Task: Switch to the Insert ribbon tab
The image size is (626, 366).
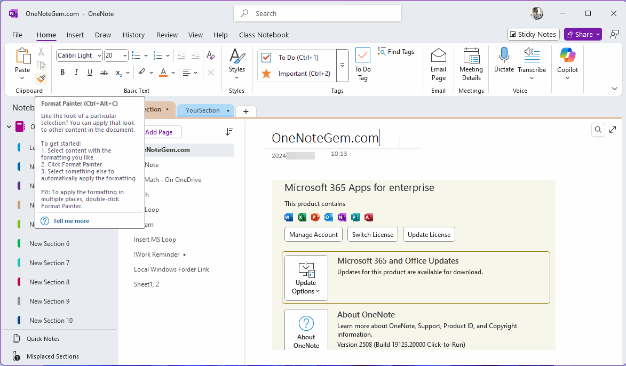Action: pos(75,35)
